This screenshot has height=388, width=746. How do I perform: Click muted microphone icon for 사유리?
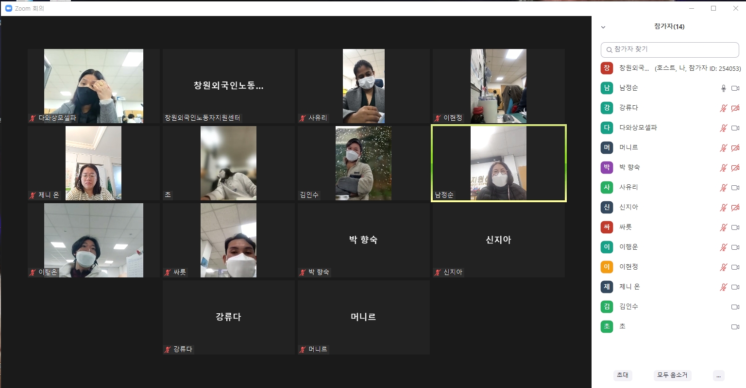point(724,188)
